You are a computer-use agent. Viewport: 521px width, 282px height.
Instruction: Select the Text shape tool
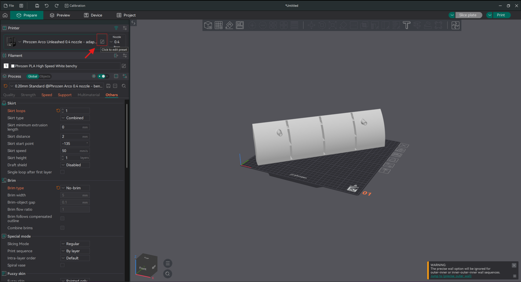tap(407, 25)
